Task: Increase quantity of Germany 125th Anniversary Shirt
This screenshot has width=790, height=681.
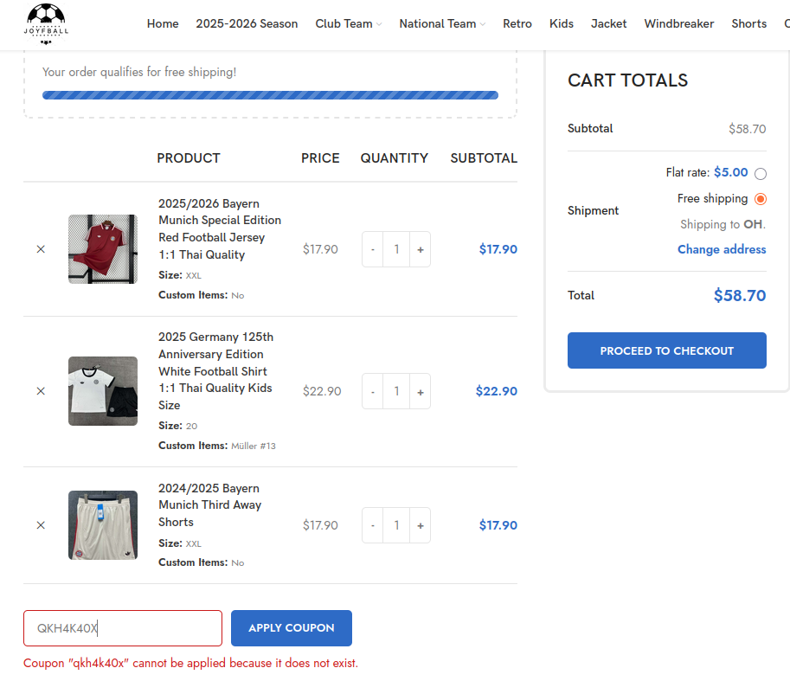Action: [x=421, y=391]
